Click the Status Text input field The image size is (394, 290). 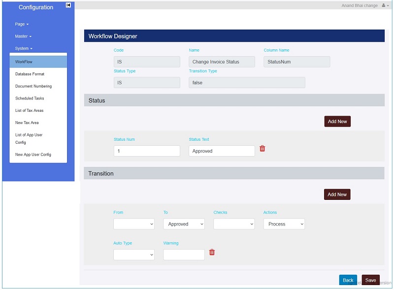[222, 151]
